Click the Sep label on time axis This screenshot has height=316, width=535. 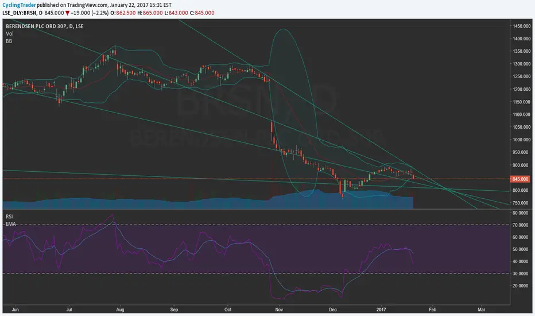[x=174, y=310]
